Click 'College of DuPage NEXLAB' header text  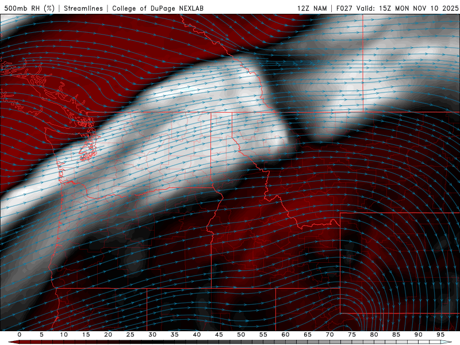(158, 8)
